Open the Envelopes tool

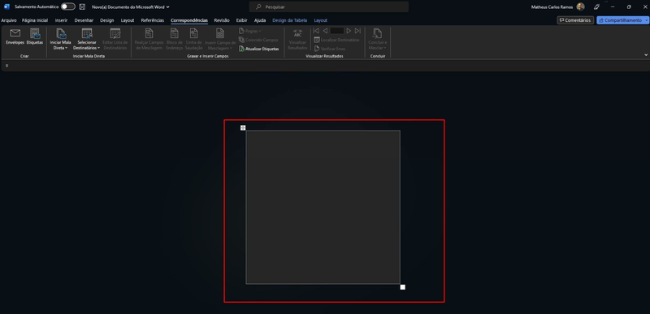(15, 37)
